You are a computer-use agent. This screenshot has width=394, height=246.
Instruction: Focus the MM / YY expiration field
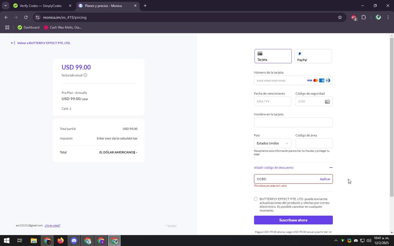(x=272, y=101)
